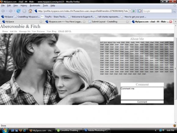Go to the Home page icon

pos(30,11)
